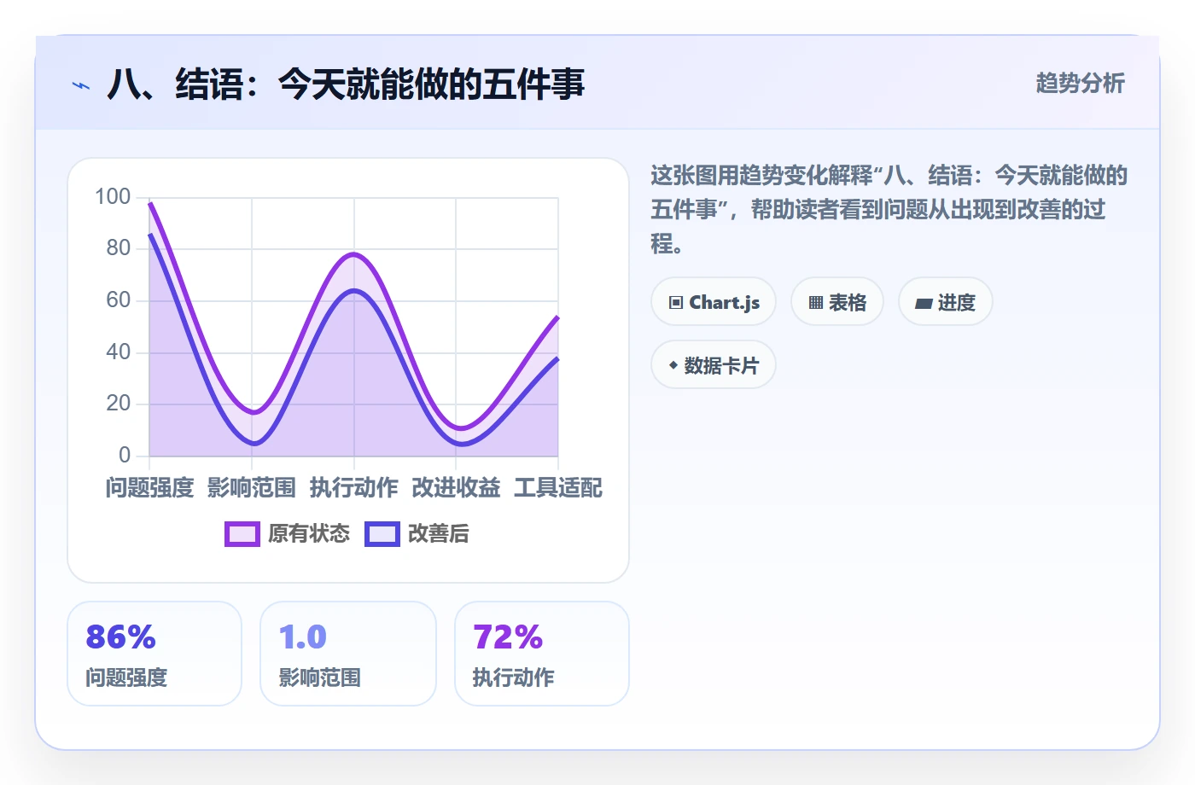Click the 执行动作 x-axis label
1195x785 pixels.
click(x=354, y=488)
